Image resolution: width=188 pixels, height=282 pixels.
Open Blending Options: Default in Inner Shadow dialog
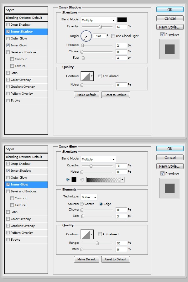tap(26, 18)
